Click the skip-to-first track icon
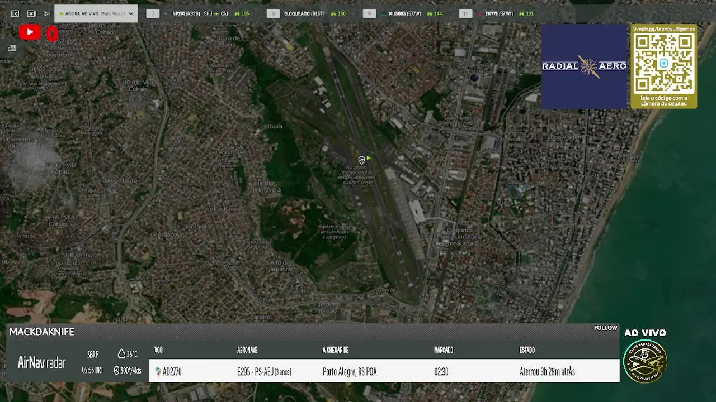716x402 pixels. [x=15, y=13]
